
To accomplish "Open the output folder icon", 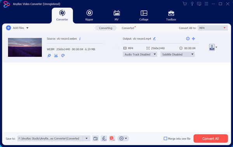I will coord(96,138).
